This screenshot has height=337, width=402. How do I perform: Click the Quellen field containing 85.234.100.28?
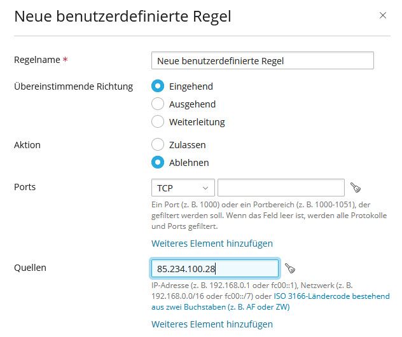(215, 269)
